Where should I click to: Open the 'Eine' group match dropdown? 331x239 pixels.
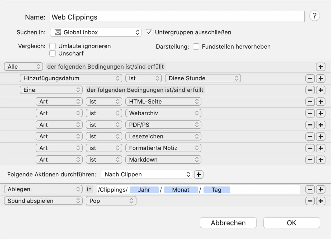pyautogui.click(x=51, y=90)
